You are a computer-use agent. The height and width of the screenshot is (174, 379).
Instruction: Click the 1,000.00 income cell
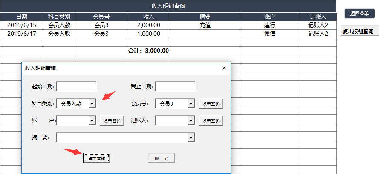(149, 34)
